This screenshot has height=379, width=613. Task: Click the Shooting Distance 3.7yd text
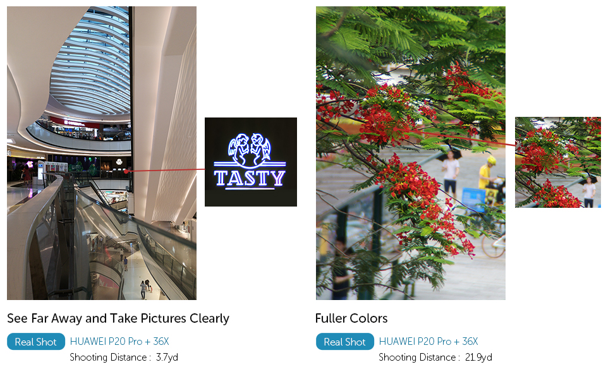click(124, 357)
